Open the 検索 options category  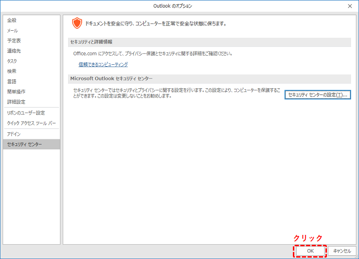(x=31, y=71)
